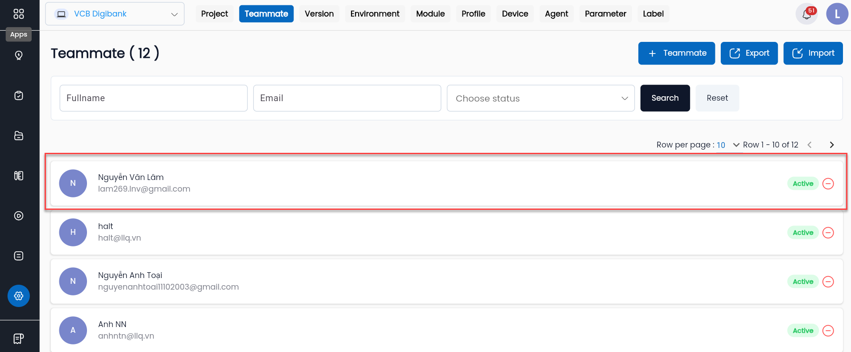Open the settings gear in sidebar
The width and height of the screenshot is (851, 352).
click(19, 296)
